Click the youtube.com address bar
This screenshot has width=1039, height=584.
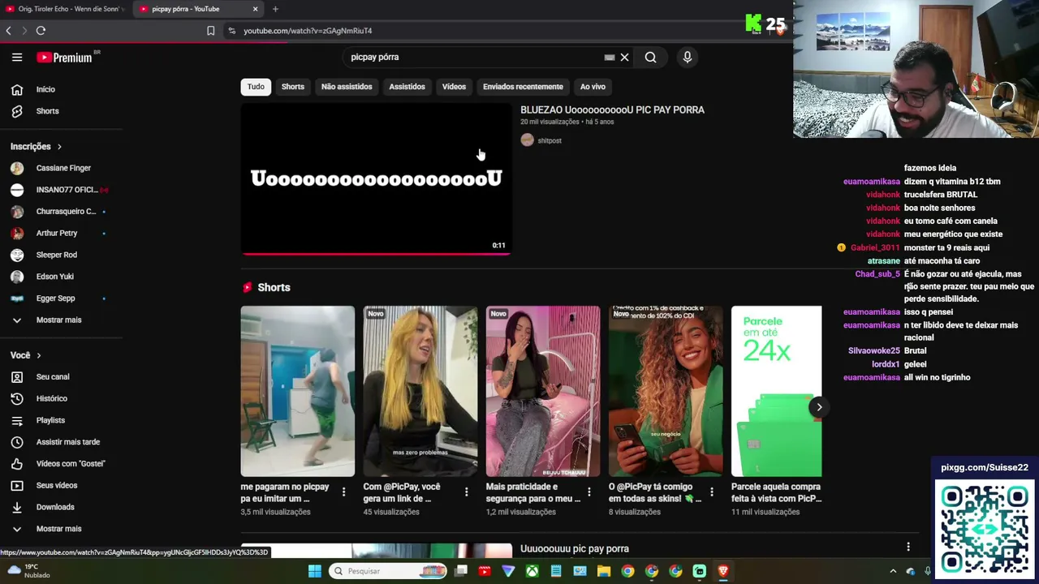487,31
